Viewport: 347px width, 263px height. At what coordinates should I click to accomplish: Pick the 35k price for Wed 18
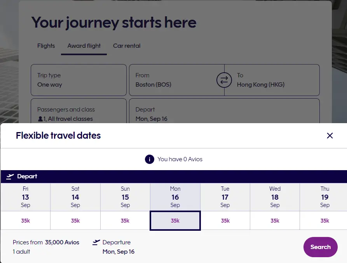pos(275,221)
